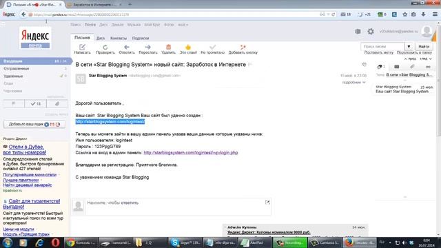Click the Yandex Почта logo

click(x=35, y=39)
